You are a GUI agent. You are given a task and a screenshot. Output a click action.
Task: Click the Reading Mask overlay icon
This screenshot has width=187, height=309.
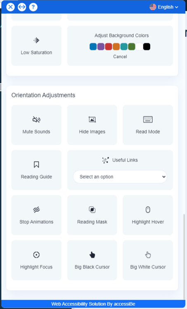92,210
